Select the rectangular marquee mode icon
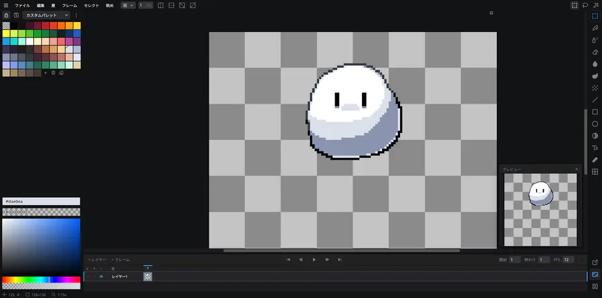This screenshot has width=602, height=298. (575, 5)
